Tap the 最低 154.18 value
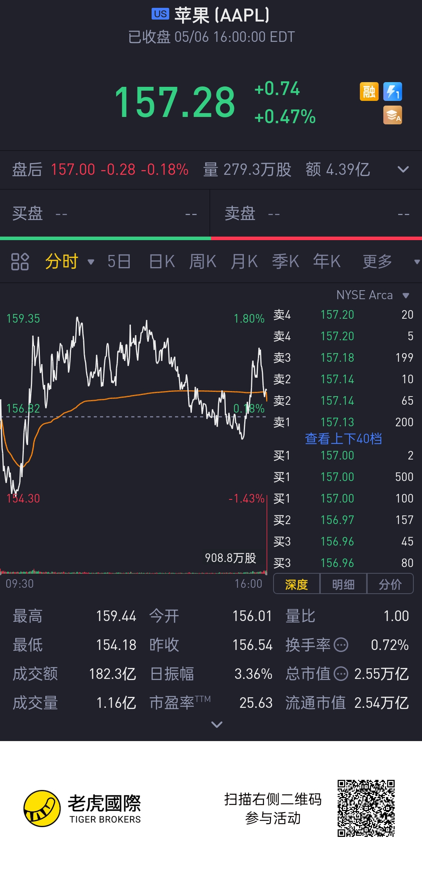The image size is (422, 876). point(116,645)
